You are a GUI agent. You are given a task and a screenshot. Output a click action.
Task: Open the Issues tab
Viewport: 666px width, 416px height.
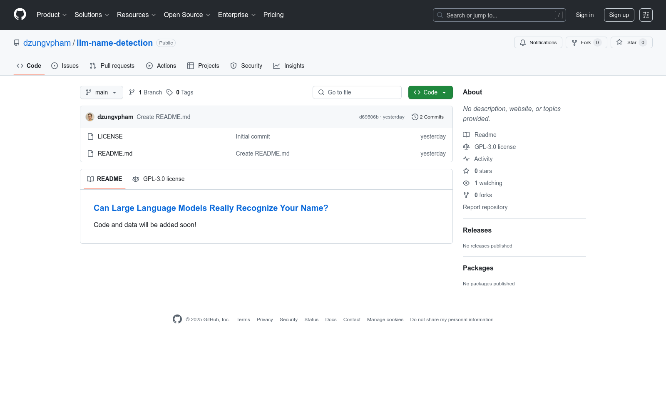[x=65, y=66]
